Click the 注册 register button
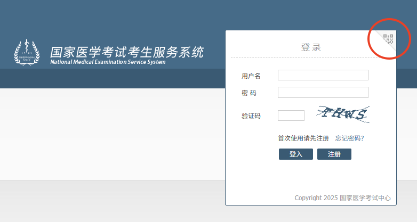Viewport: 417px width, 222px height. (x=334, y=154)
